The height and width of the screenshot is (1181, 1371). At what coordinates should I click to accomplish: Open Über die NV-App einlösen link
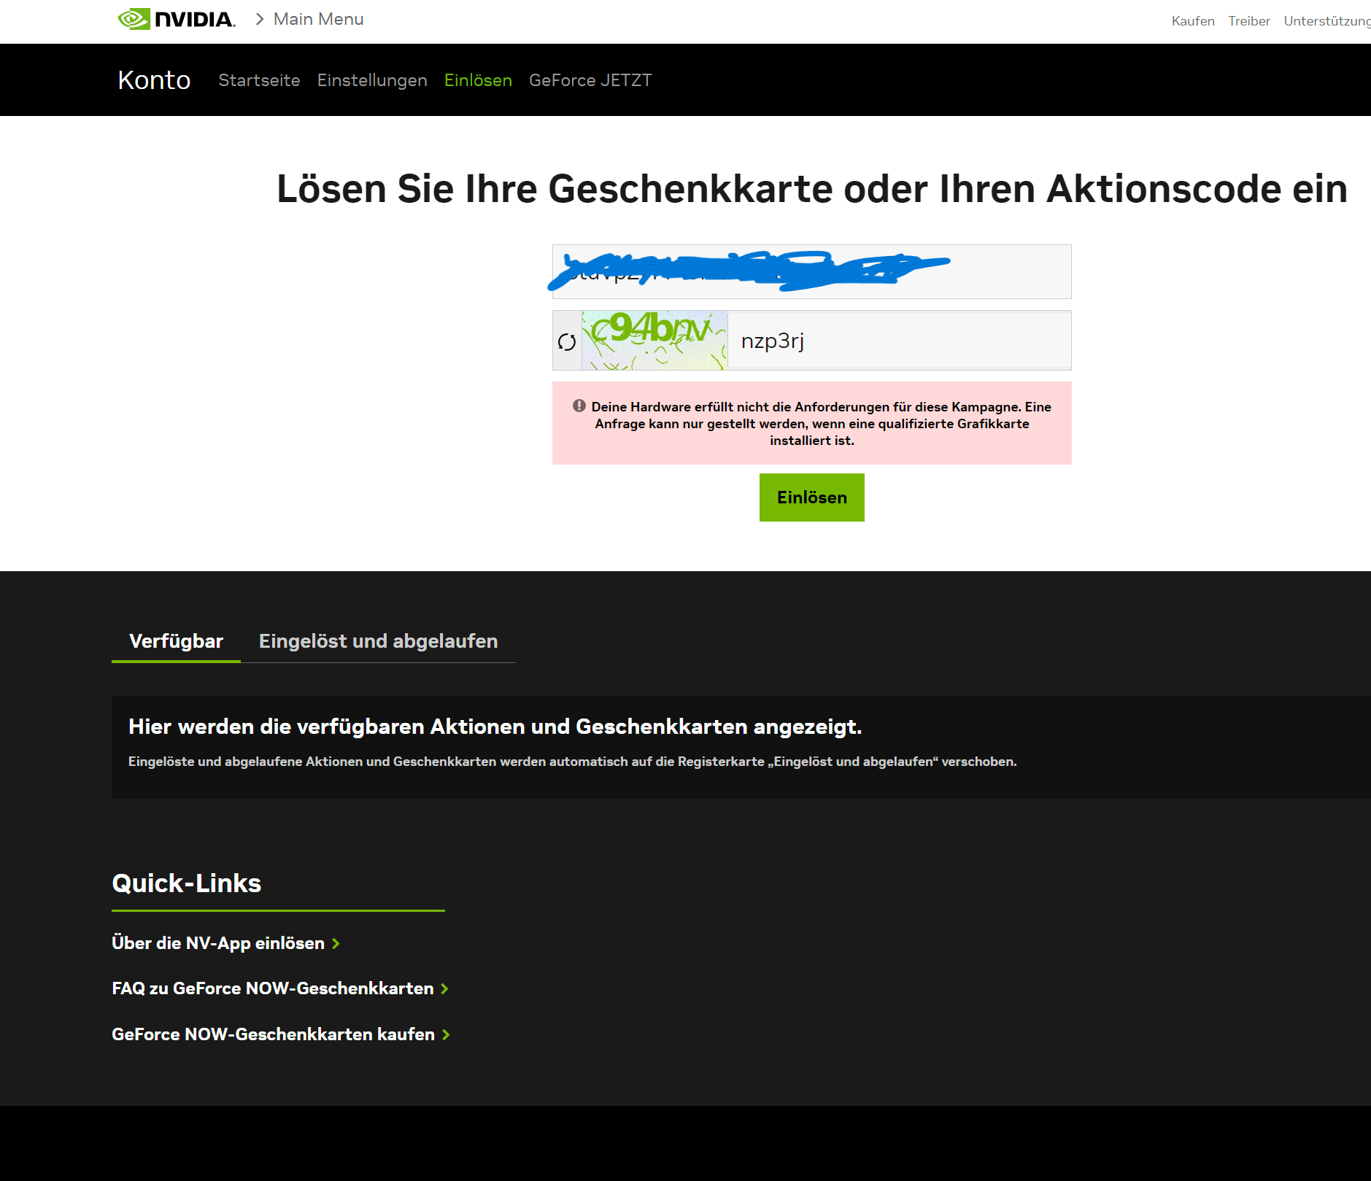pos(218,943)
